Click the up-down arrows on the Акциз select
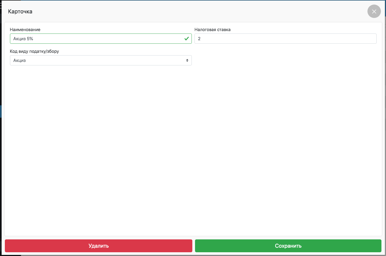Viewport: 386px width, 256px height. point(187,60)
